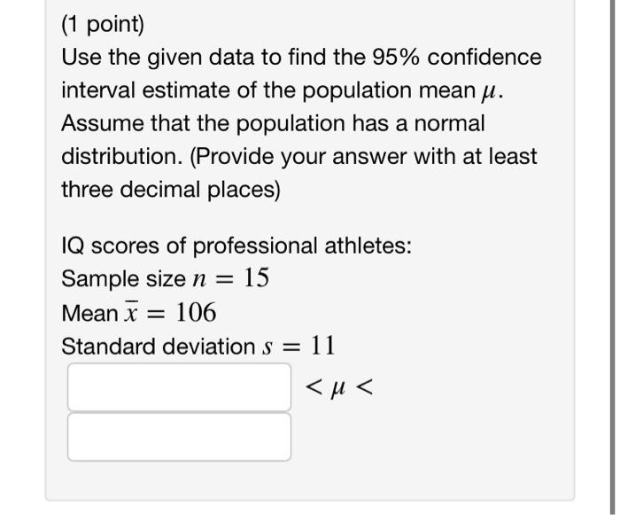Click the μ symbol after "population mean"
Viewport: 620px width, 515px height.
488,92
